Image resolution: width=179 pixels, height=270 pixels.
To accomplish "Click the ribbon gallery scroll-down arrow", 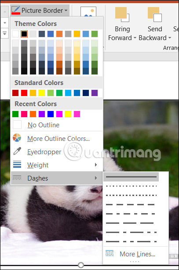I will click(x=5, y=23).
